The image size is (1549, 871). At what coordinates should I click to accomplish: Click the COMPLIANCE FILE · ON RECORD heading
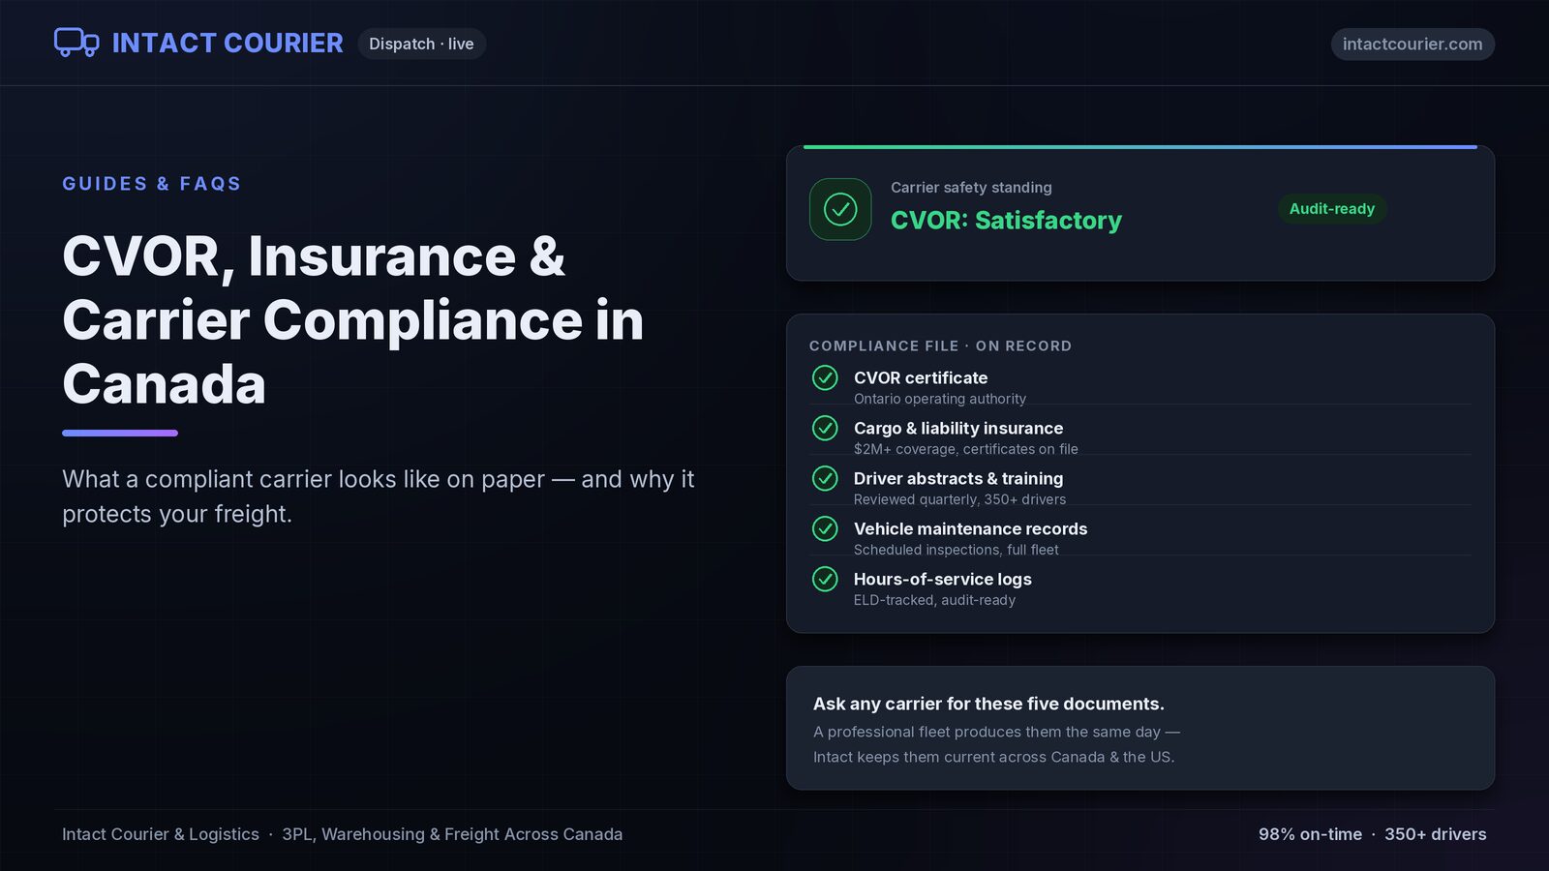pos(940,346)
